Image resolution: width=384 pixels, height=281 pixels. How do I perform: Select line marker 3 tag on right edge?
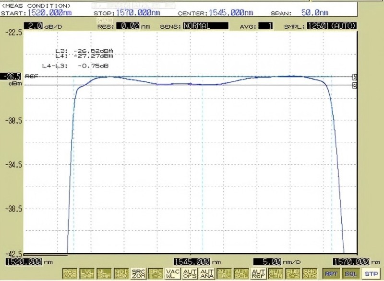pos(354,77)
